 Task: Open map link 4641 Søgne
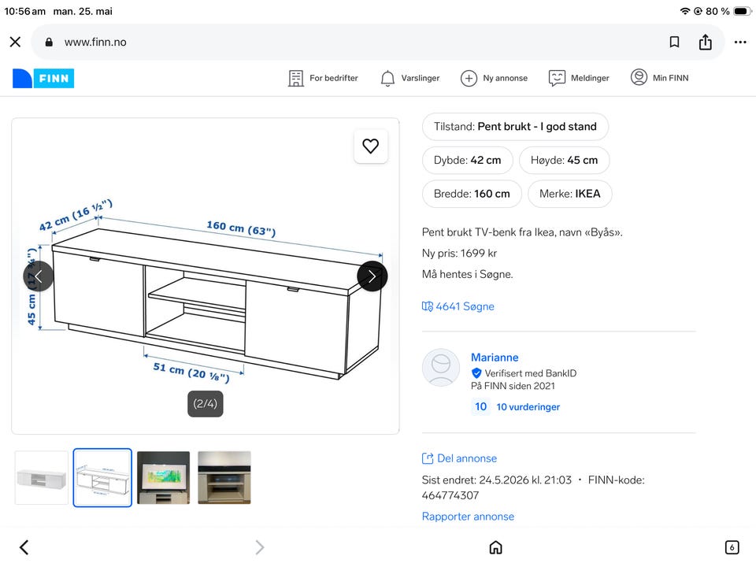(458, 306)
